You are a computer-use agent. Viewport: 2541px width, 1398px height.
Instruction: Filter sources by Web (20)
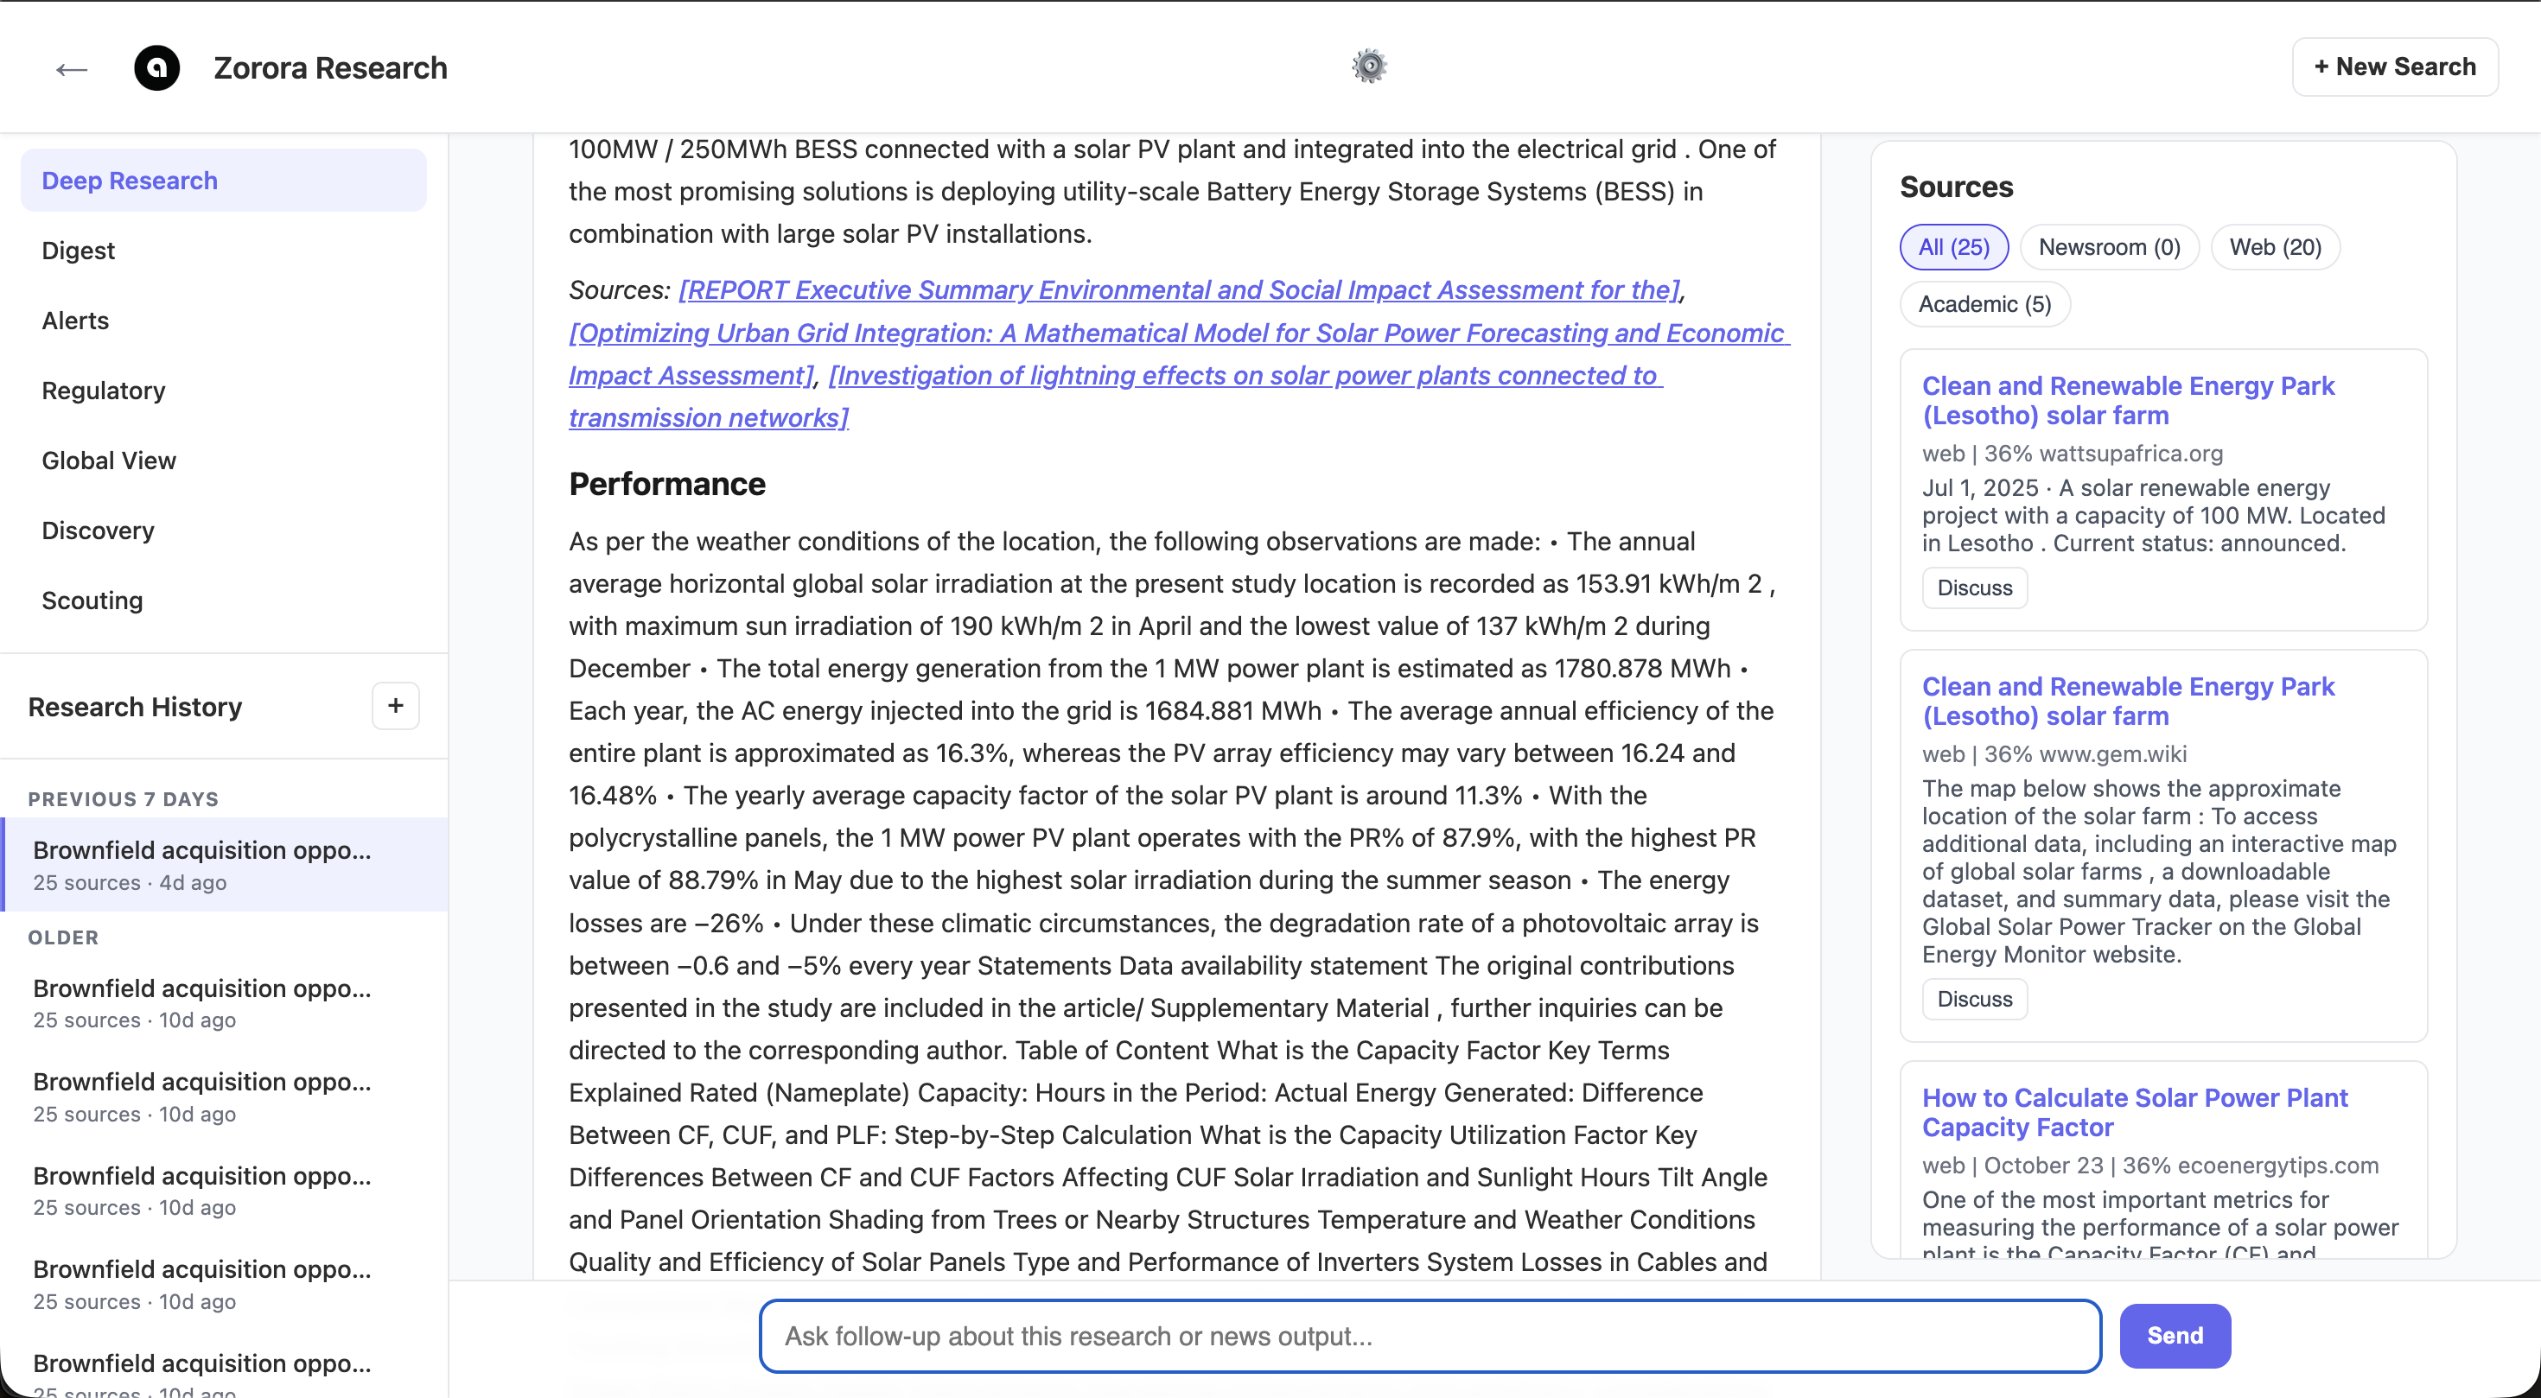click(x=2275, y=247)
